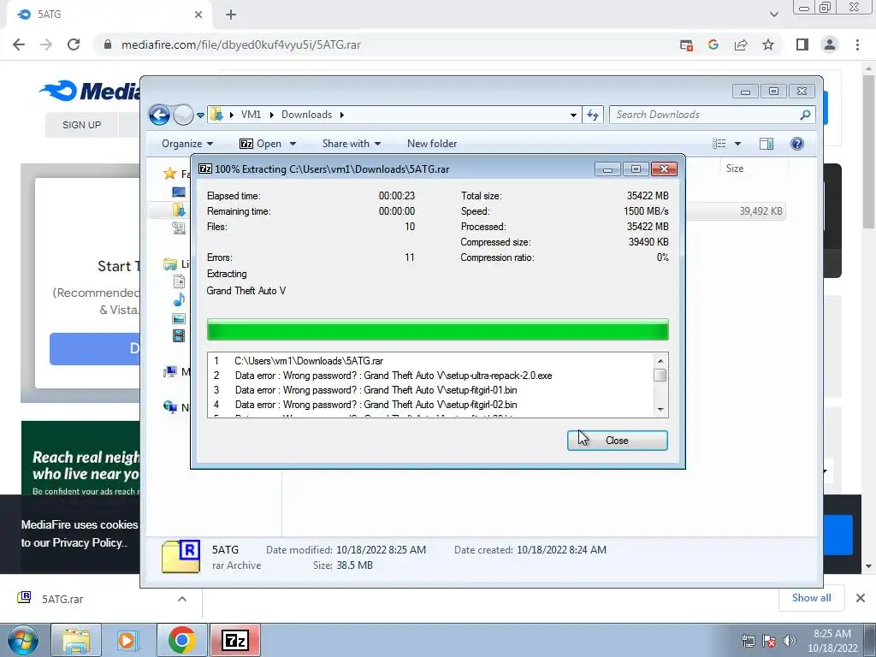876x657 pixels.
Task: Open Explorer help icon
Action: pyautogui.click(x=797, y=144)
